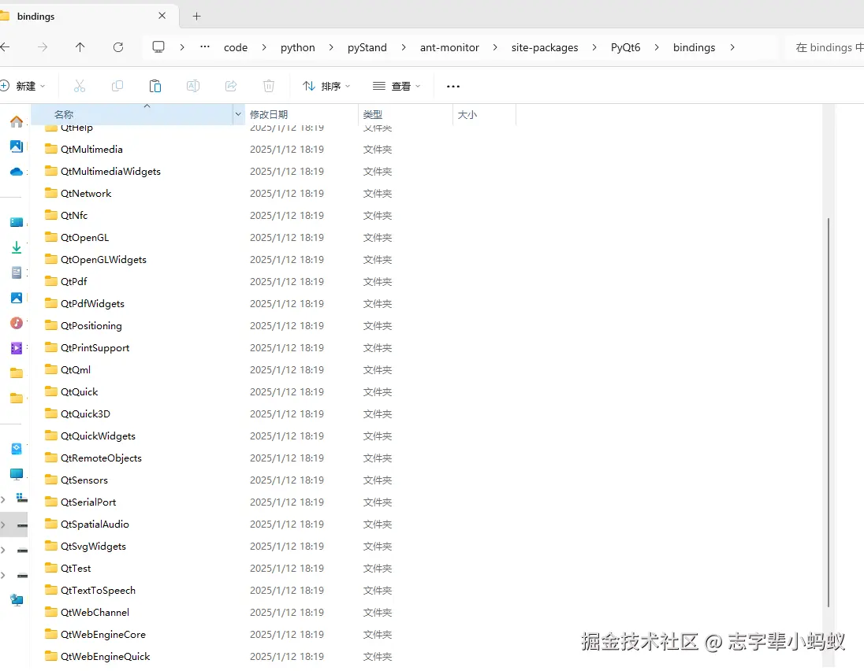Open Downloads in the navigation pane
Image resolution: width=864 pixels, height=671 pixels.
click(x=17, y=247)
